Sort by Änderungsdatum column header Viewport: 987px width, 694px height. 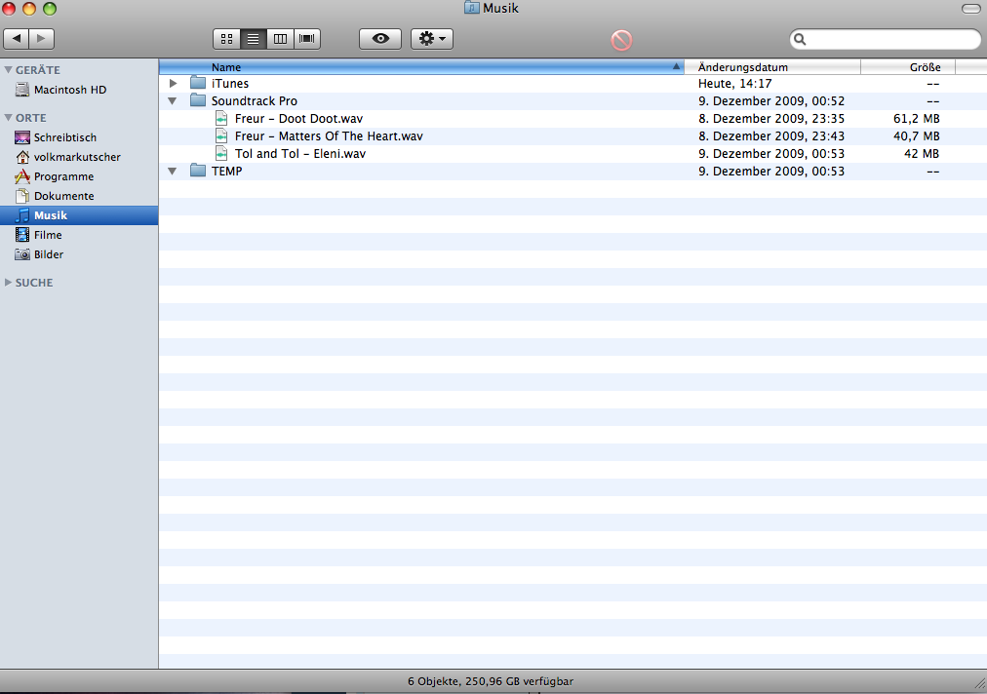pyautogui.click(x=743, y=67)
